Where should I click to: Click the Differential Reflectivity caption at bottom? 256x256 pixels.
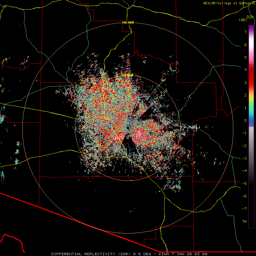click(x=129, y=254)
